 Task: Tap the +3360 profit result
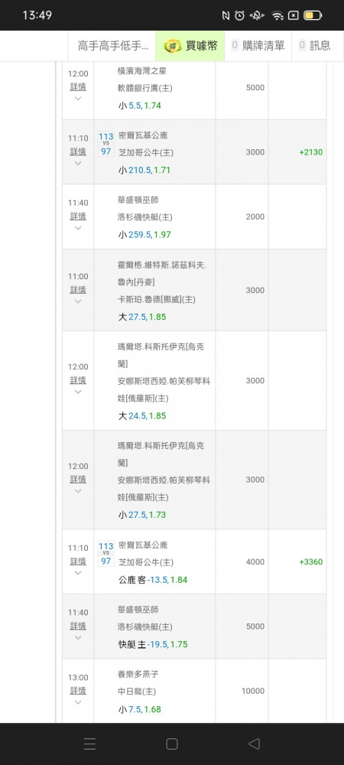tap(311, 562)
